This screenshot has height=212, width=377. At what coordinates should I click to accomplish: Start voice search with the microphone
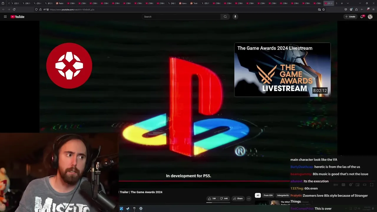coord(235,17)
